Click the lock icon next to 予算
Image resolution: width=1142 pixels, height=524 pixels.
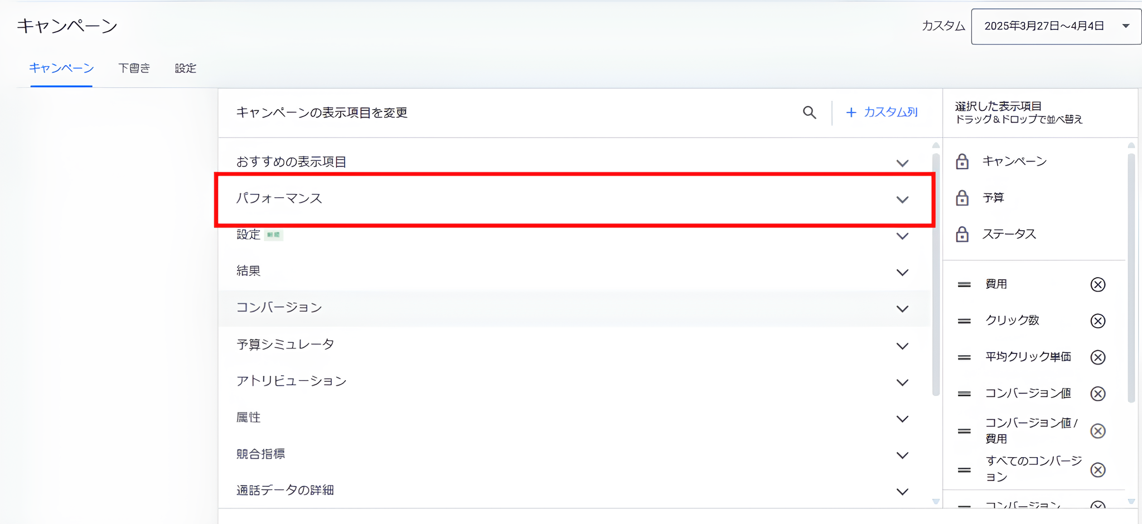pos(962,197)
